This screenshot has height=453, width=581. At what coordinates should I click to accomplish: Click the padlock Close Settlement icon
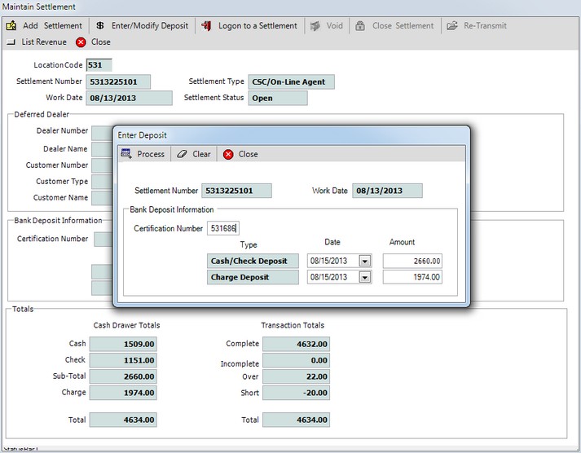coord(360,25)
